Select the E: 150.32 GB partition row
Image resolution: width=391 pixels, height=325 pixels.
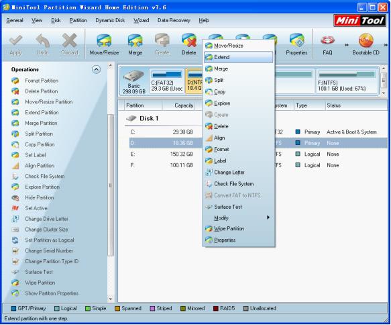[258, 154]
